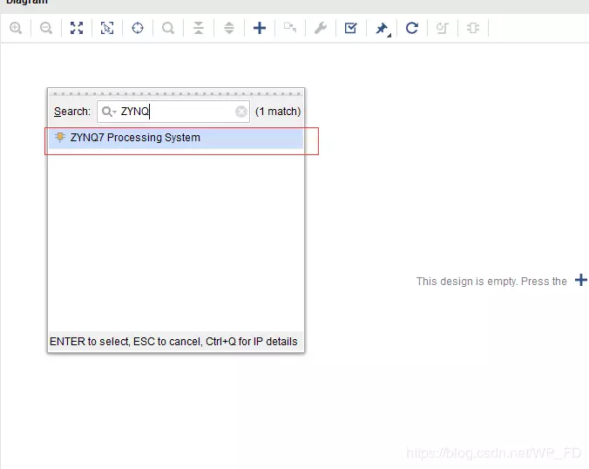Screen dimensions: 589x469
Task: Click the Customize Block wrench icon
Action: (x=321, y=28)
